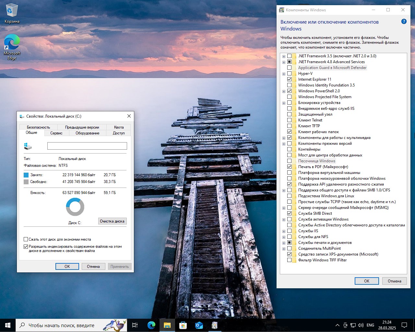The image size is (415, 332).
Task: Switch to the Security tab (Безопасность)
Action: (x=38, y=127)
